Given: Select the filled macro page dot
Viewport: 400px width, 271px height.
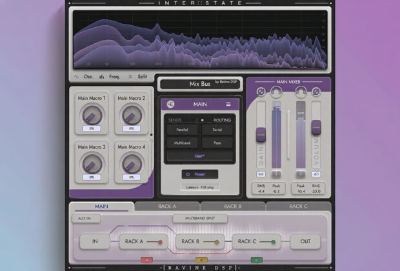Looking at the screenshot, I should tap(151, 134).
